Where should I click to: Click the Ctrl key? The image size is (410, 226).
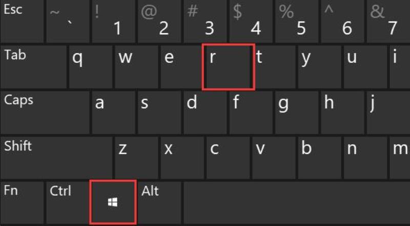click(68, 202)
